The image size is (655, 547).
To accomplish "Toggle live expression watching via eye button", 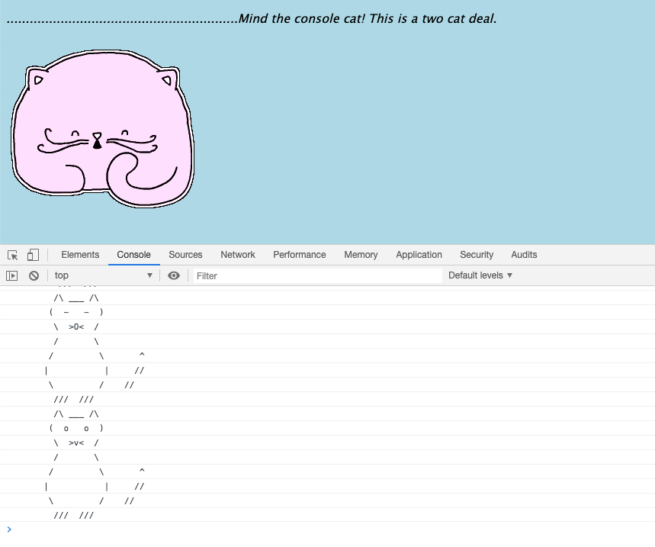I will coord(174,275).
